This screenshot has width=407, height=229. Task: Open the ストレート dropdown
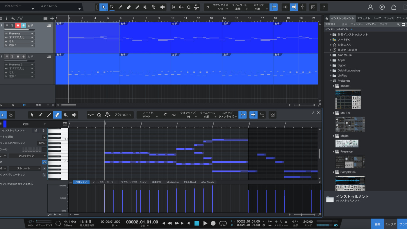coord(25,168)
